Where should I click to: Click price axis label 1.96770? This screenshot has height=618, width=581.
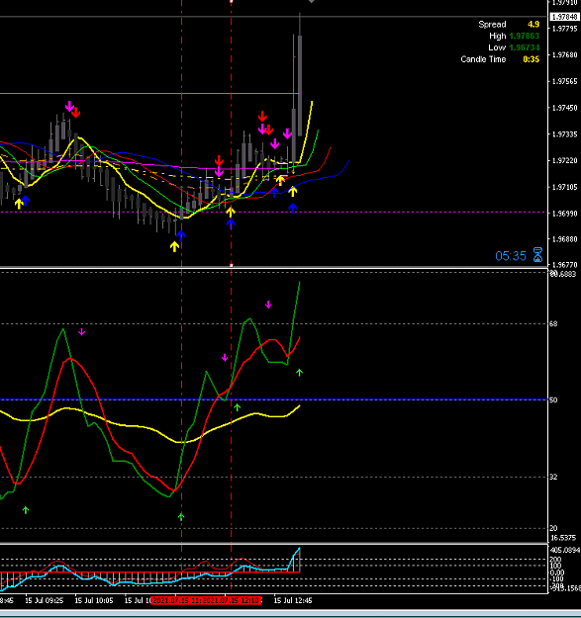565,265
